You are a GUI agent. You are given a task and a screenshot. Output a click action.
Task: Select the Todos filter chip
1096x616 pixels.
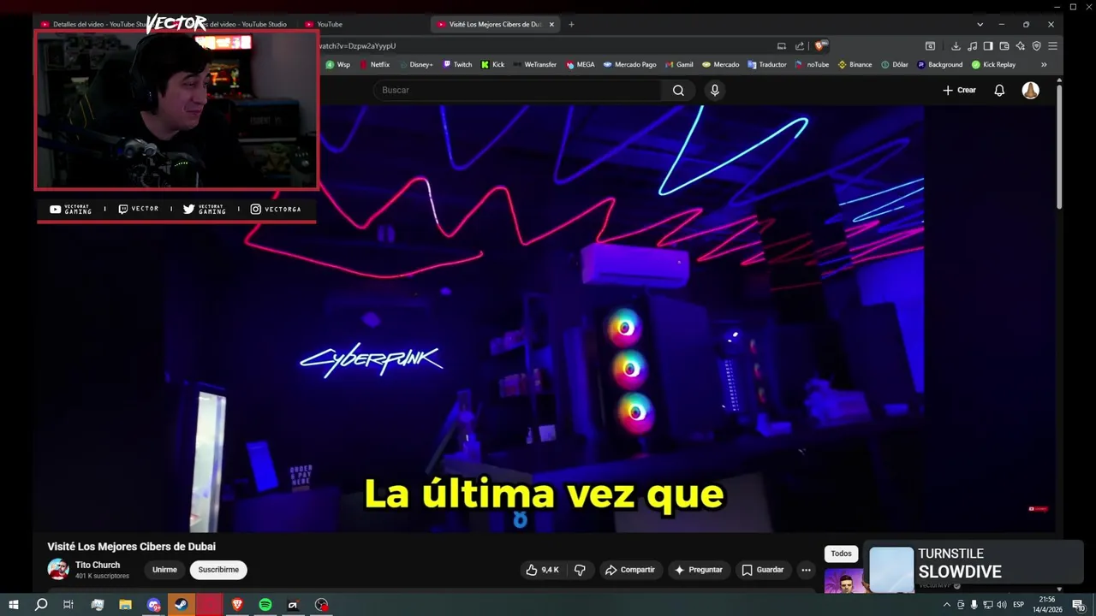[841, 554]
